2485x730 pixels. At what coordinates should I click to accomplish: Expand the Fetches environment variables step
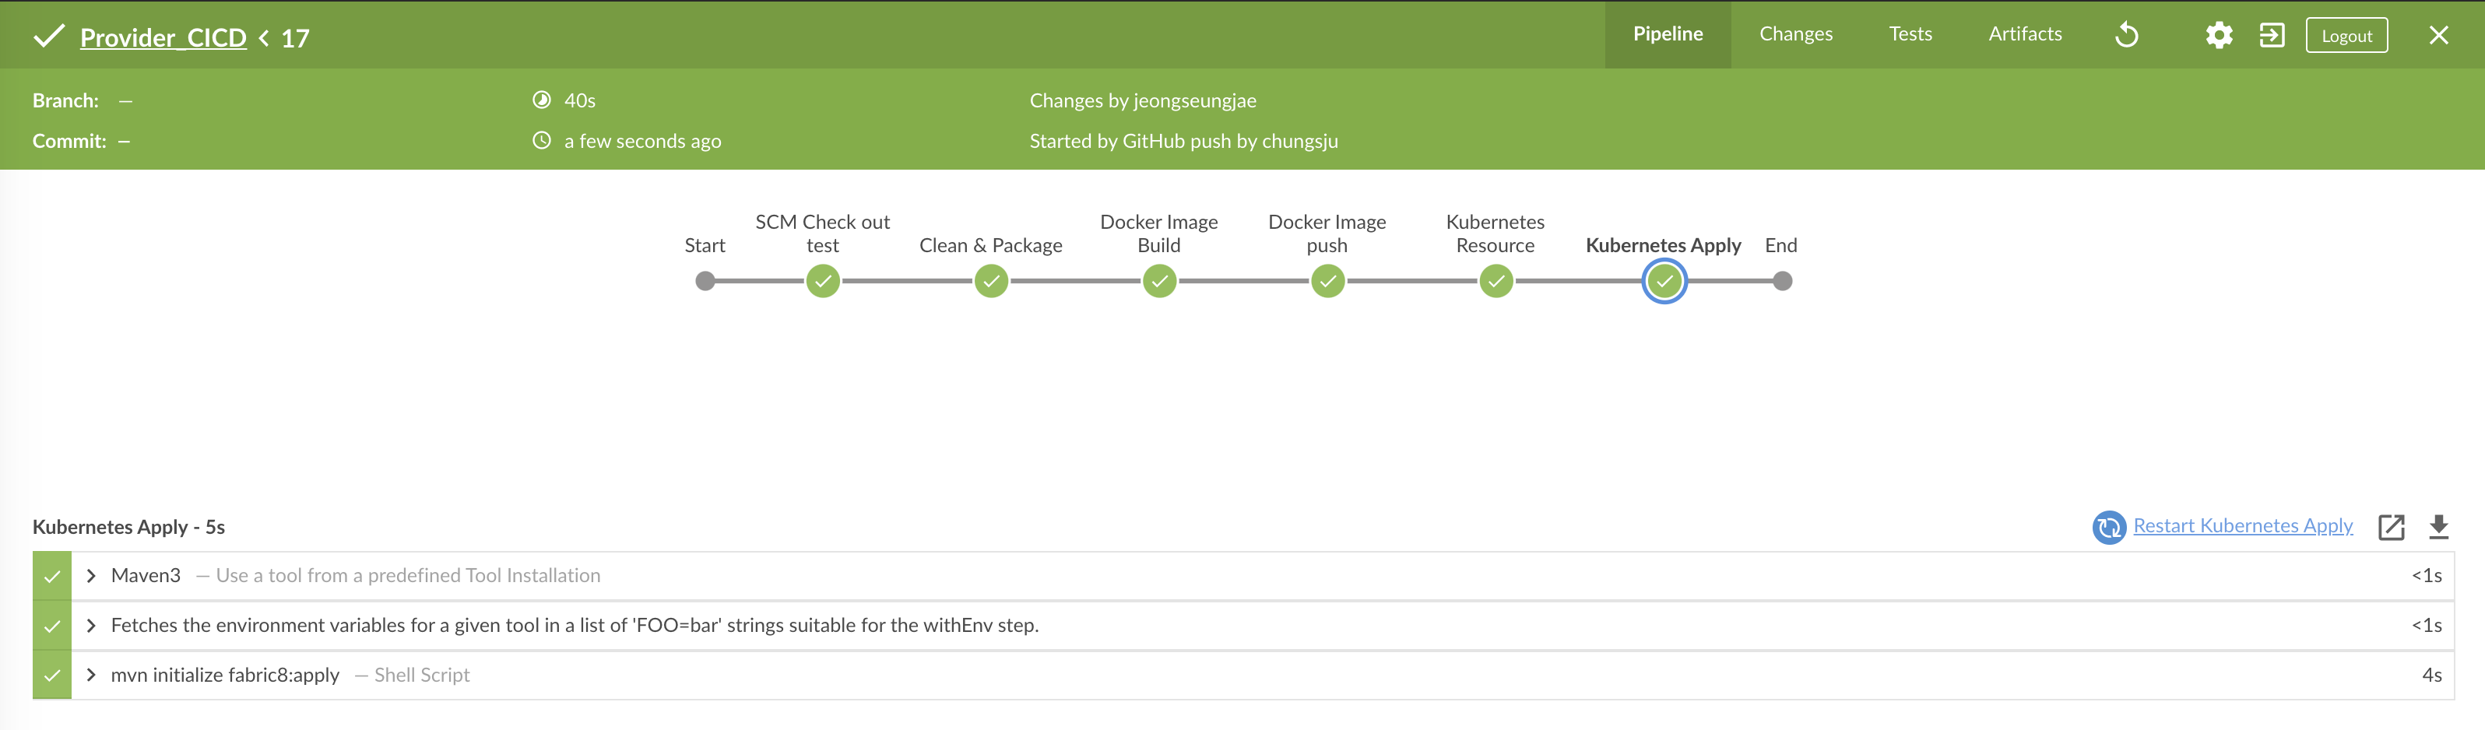click(90, 626)
